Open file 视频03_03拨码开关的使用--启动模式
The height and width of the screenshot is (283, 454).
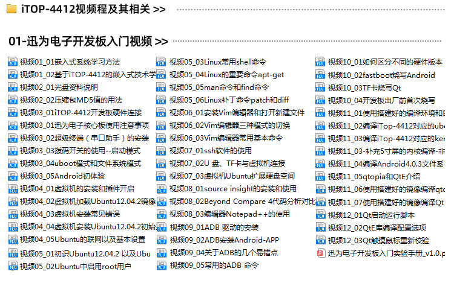click(x=80, y=151)
